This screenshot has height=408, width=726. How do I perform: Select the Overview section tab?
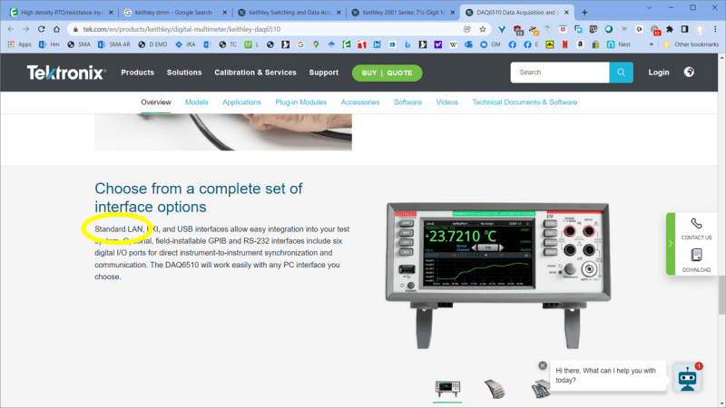pos(156,102)
